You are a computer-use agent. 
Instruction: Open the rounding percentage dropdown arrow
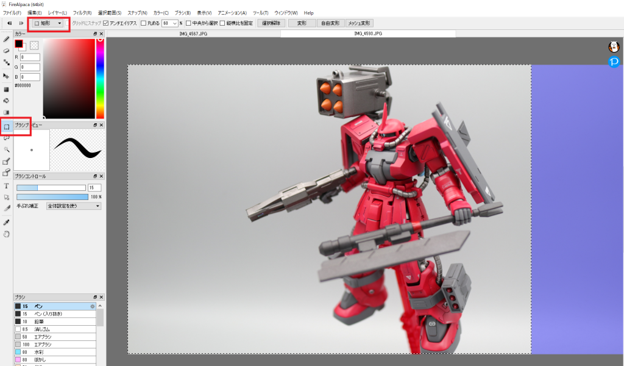point(174,23)
